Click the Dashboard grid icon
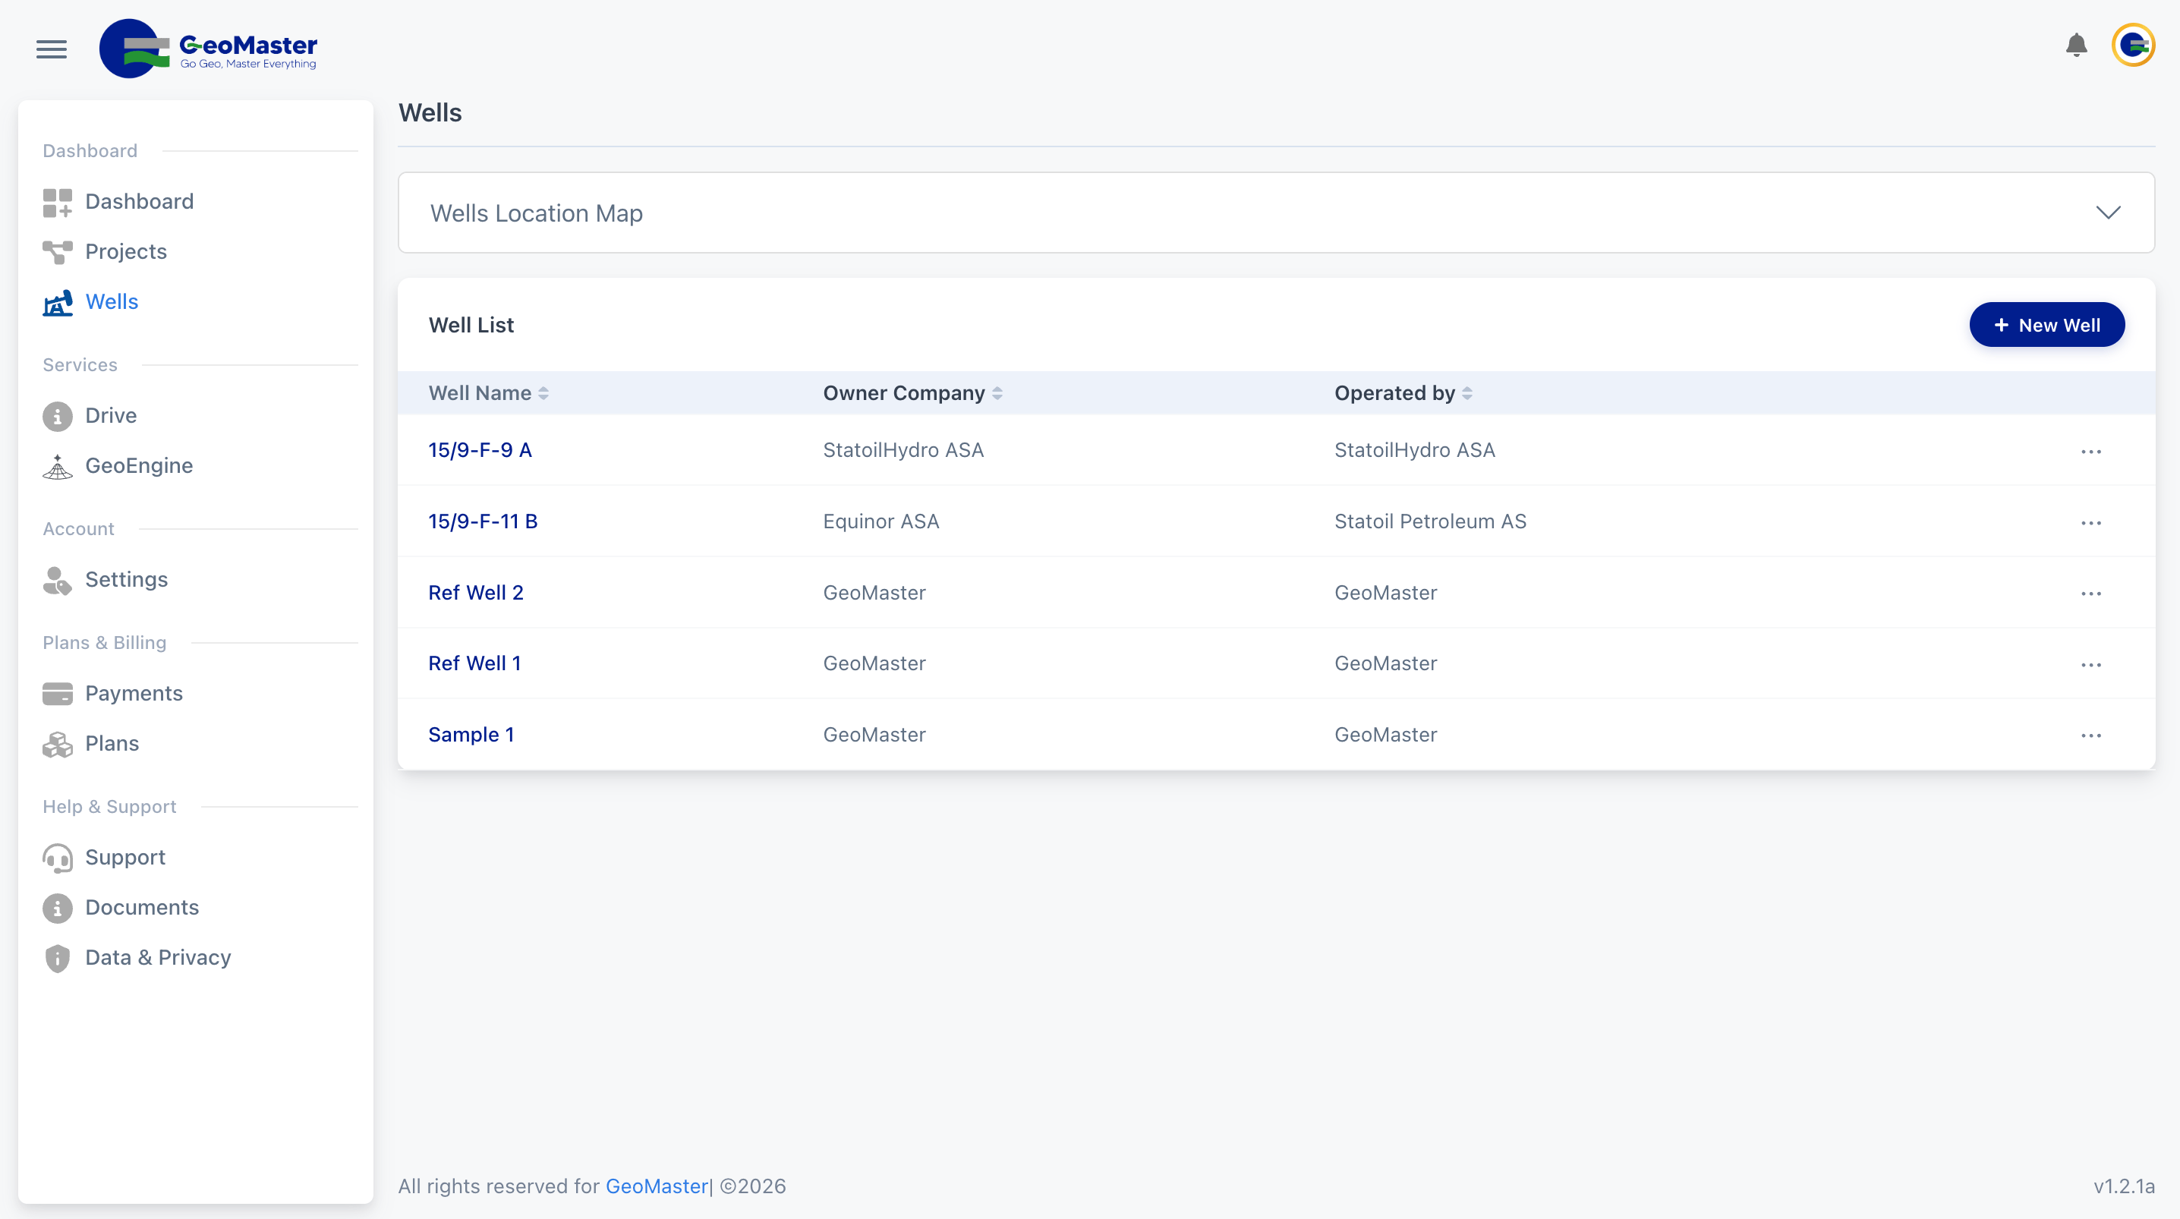The image size is (2180, 1219). pos(58,203)
